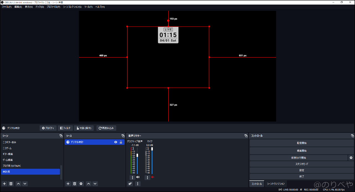Open マイク three-dot options menu

point(147,177)
